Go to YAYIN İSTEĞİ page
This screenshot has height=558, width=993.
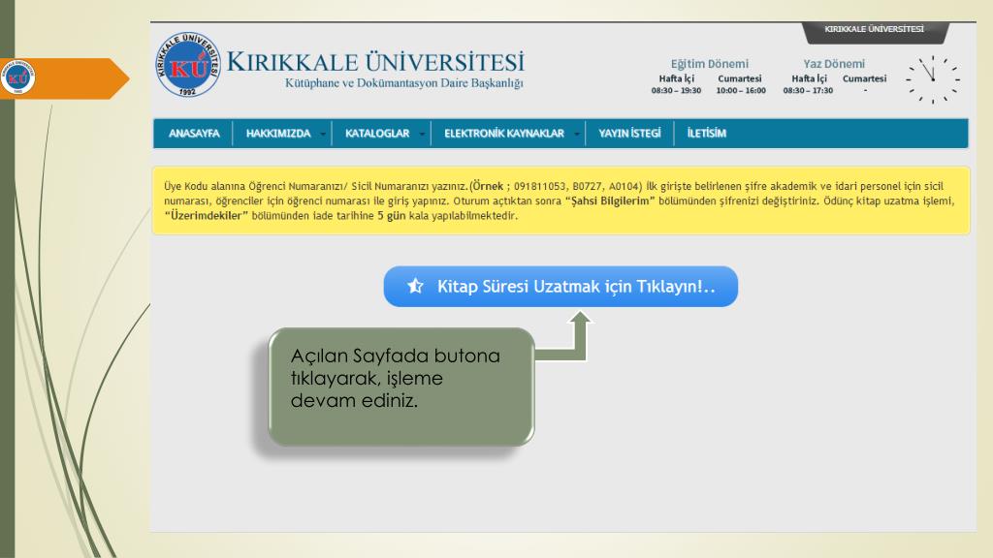pos(629,134)
